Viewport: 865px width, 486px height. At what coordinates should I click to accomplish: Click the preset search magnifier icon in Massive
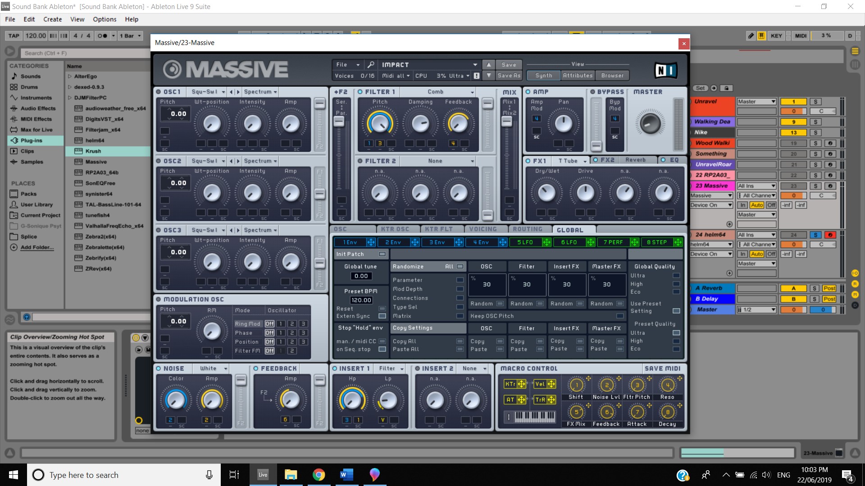pyautogui.click(x=371, y=65)
